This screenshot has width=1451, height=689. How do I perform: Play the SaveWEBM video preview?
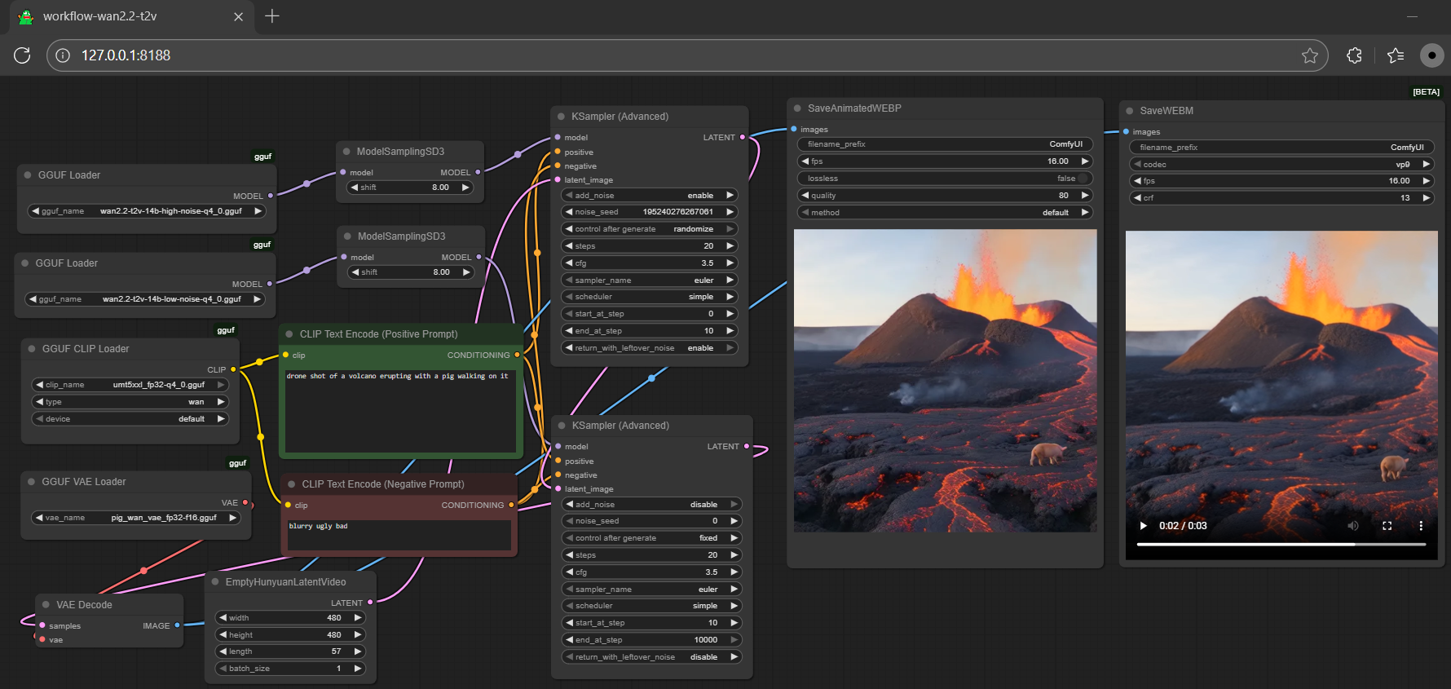coord(1143,526)
